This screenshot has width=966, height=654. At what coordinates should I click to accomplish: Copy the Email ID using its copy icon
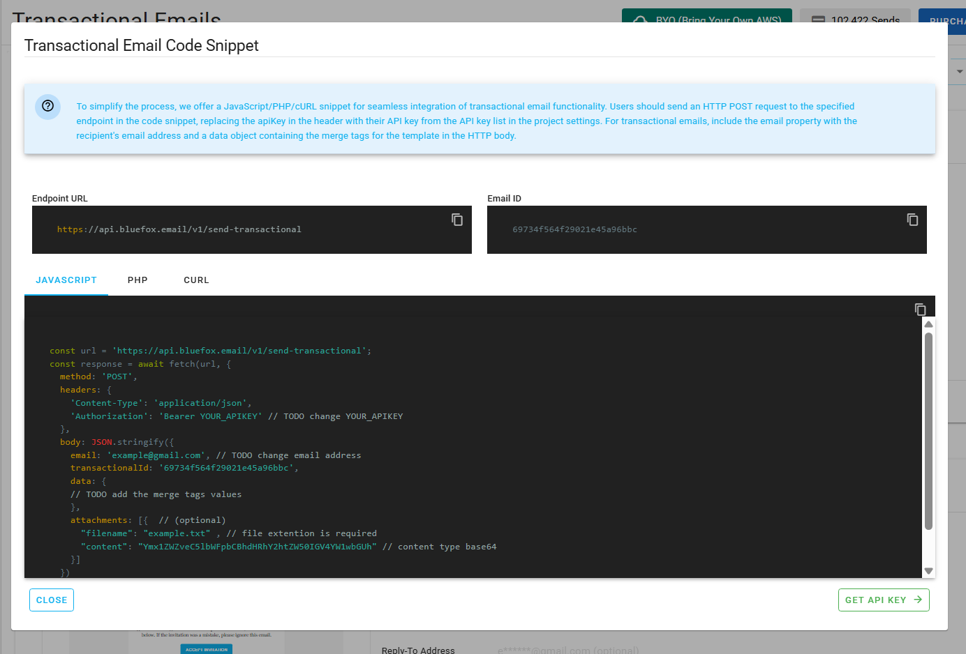coord(912,219)
